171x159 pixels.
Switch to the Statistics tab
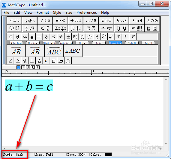[x=49, y=43]
